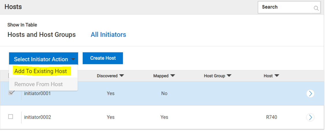Viewport: 325px width, 131px height.
Task: Open details arrow for initiator0002
Action: (310, 117)
